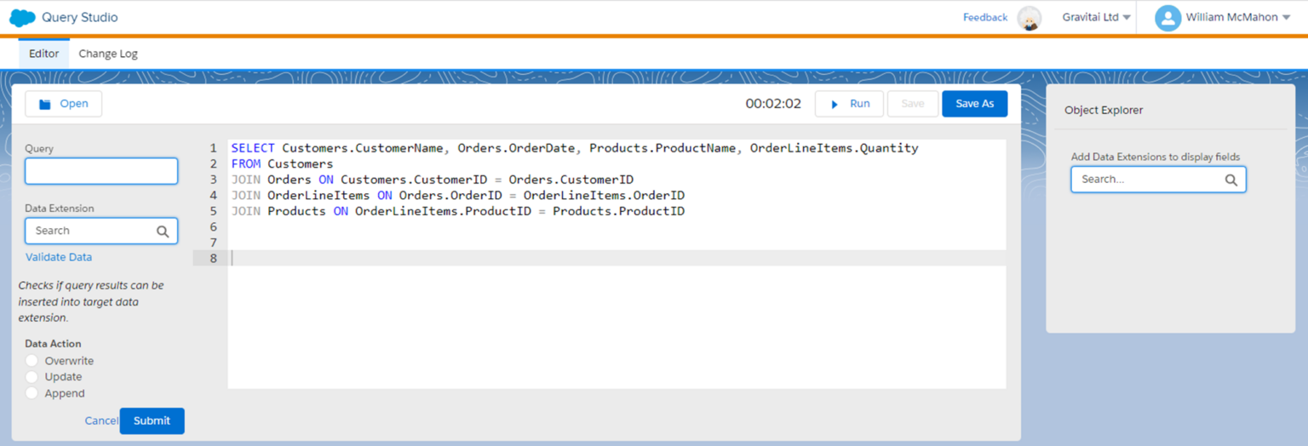
Task: Open a saved query with Open button
Action: point(64,104)
